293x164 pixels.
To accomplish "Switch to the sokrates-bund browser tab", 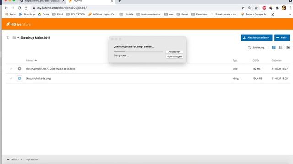I will 43,1.
